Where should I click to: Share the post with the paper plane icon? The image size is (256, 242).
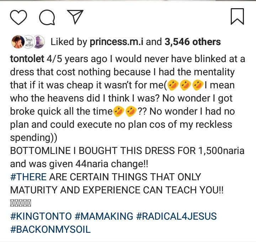tap(75, 17)
